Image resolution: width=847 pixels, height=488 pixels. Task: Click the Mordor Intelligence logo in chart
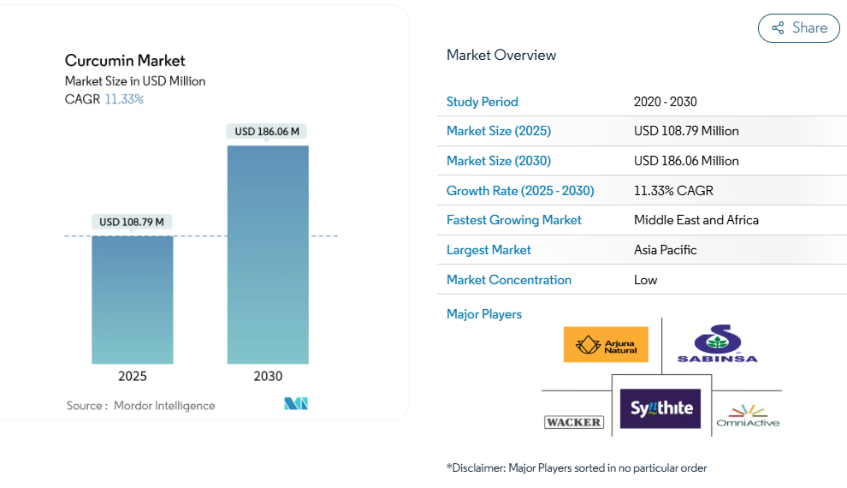[x=296, y=404]
